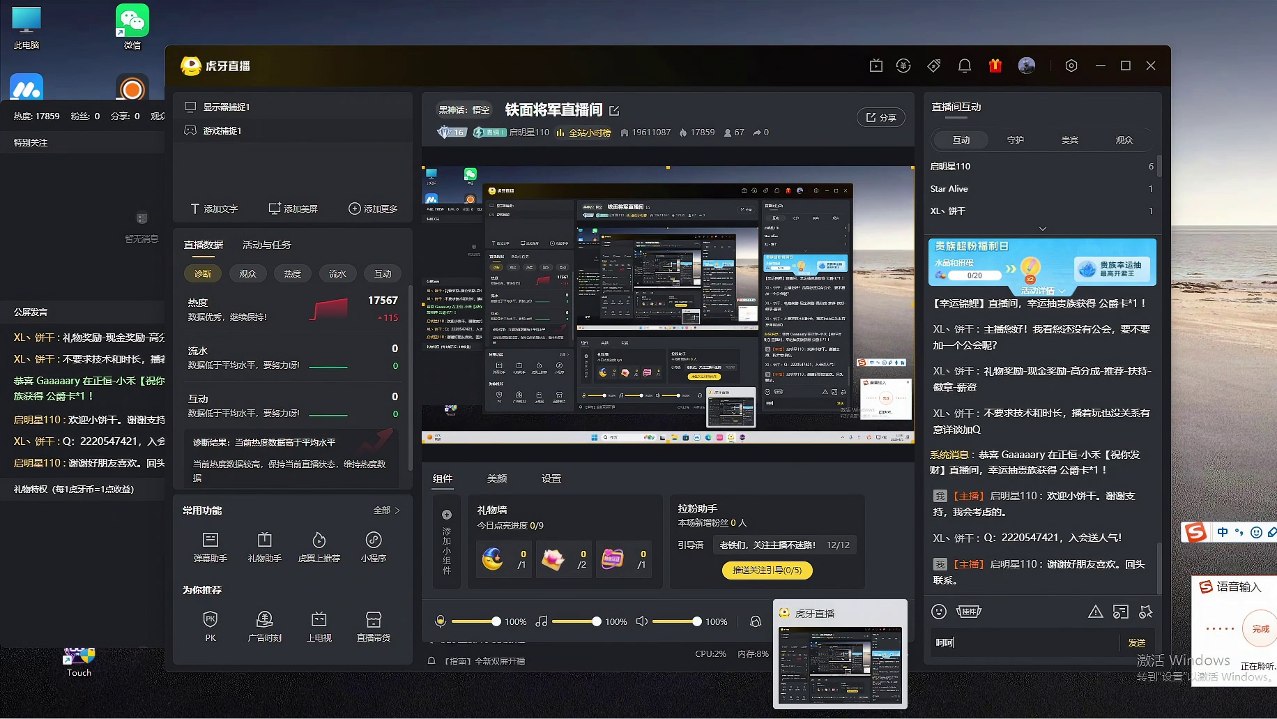Open the 插件 plugin icon in chat

pyautogui.click(x=968, y=612)
